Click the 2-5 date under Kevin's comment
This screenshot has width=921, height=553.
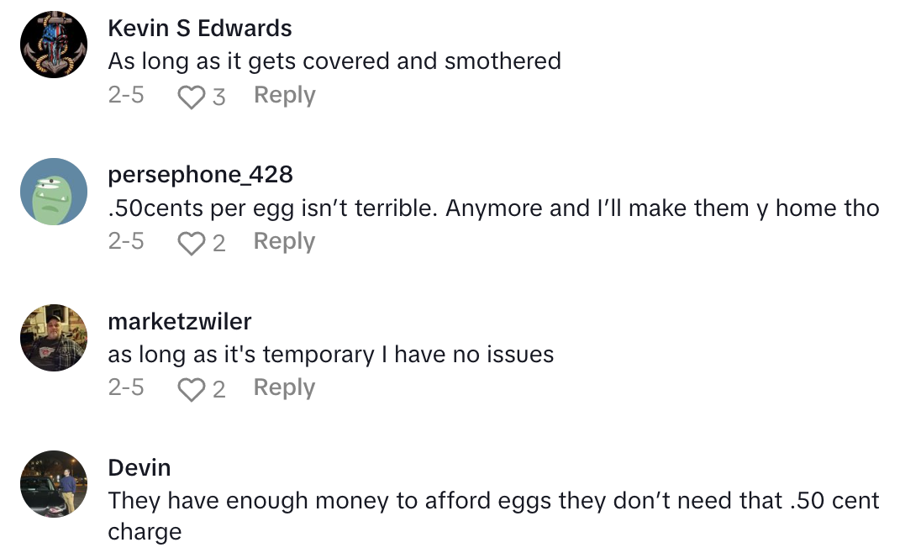(x=126, y=96)
